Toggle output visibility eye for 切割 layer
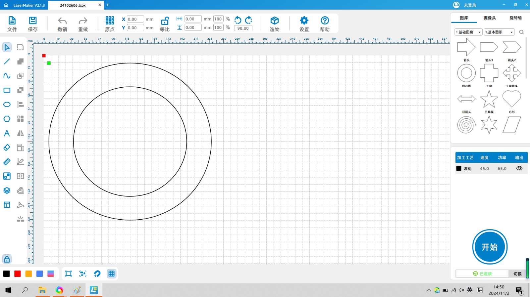Screen dimensions: 530x297 click(x=519, y=168)
